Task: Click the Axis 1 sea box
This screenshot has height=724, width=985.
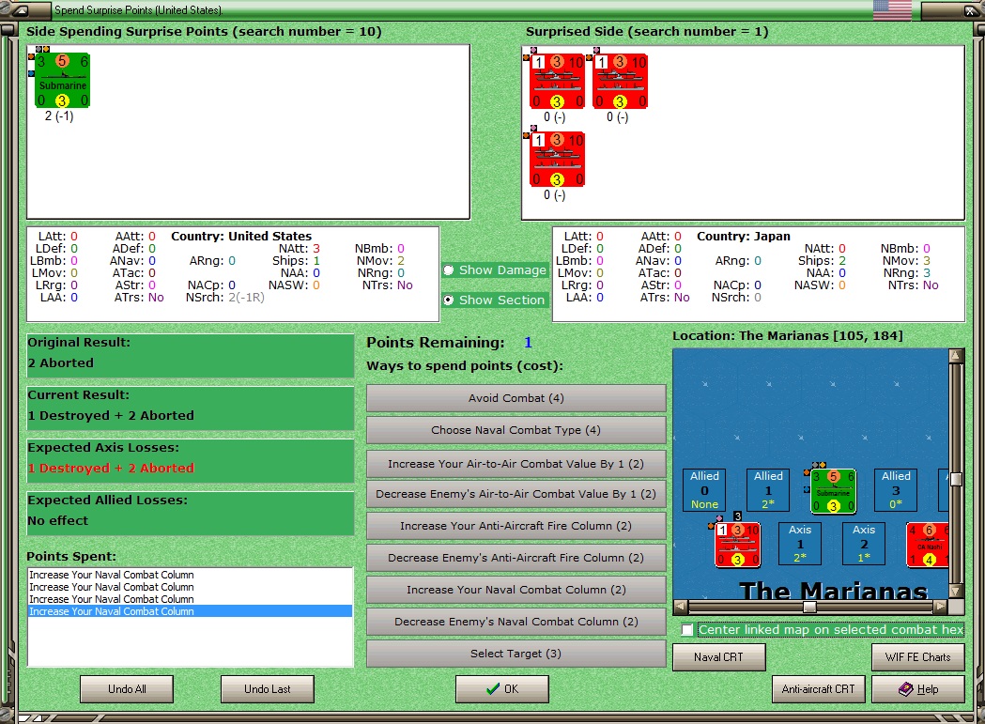Action: click(800, 544)
